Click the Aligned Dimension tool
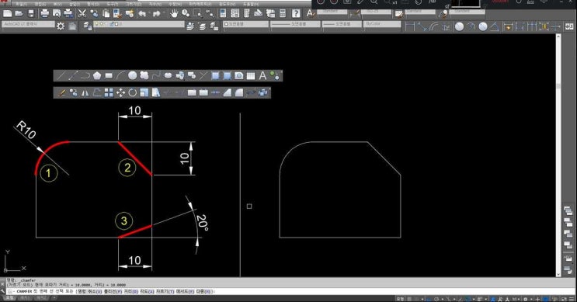The image size is (577, 302). pos(422,26)
